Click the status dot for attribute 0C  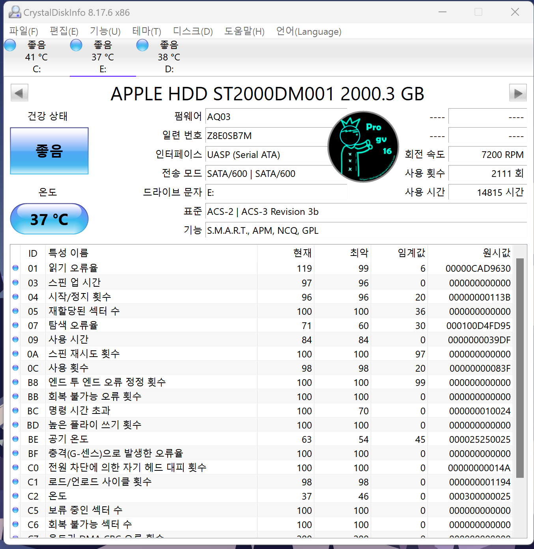15,368
